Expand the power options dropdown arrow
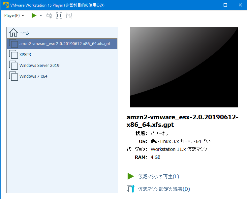Screen dimensions: 247x199 click(x=41, y=15)
